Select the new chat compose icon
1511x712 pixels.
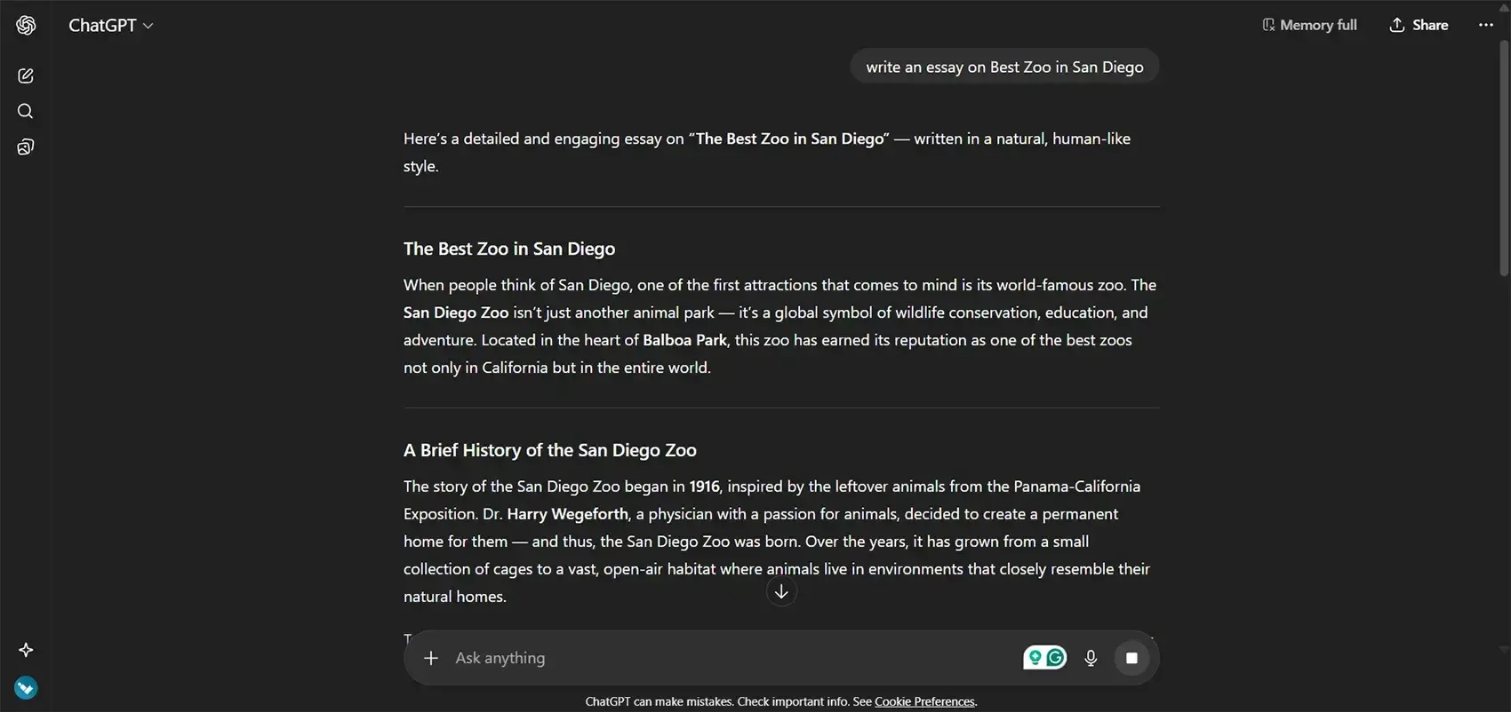pyautogui.click(x=25, y=75)
